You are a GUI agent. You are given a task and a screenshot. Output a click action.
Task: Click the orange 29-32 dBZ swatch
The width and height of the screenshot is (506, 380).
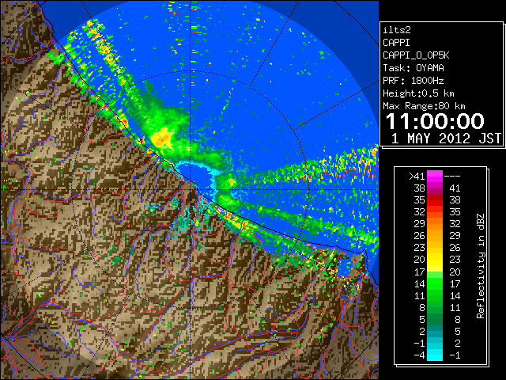434,224
